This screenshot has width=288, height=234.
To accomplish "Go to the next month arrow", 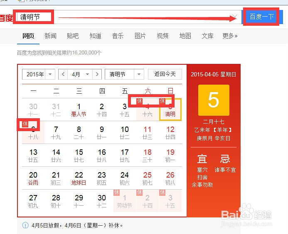I will 97,74.
